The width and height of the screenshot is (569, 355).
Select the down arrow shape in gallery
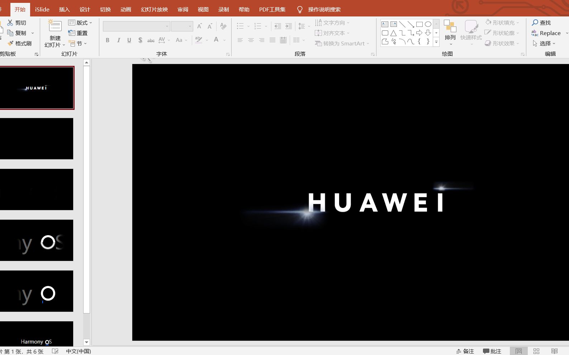click(x=428, y=33)
